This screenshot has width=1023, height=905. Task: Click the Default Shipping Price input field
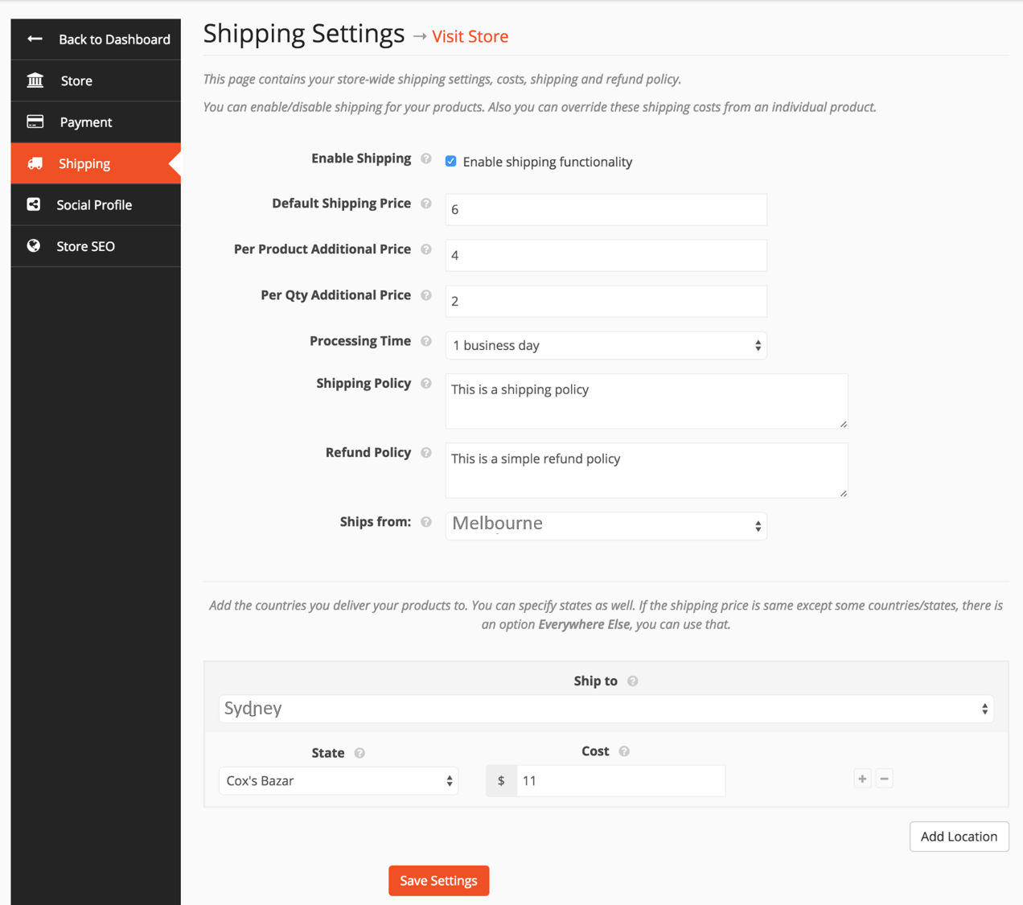(606, 209)
